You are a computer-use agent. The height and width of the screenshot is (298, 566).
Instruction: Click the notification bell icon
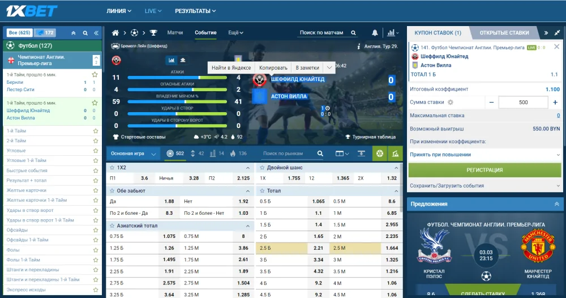[375, 33]
